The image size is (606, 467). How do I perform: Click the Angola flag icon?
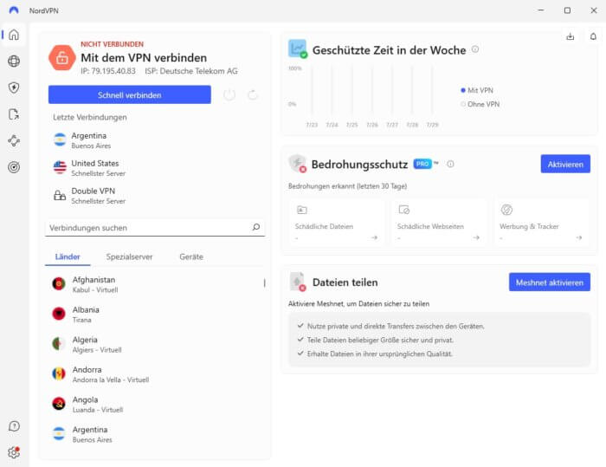59,404
